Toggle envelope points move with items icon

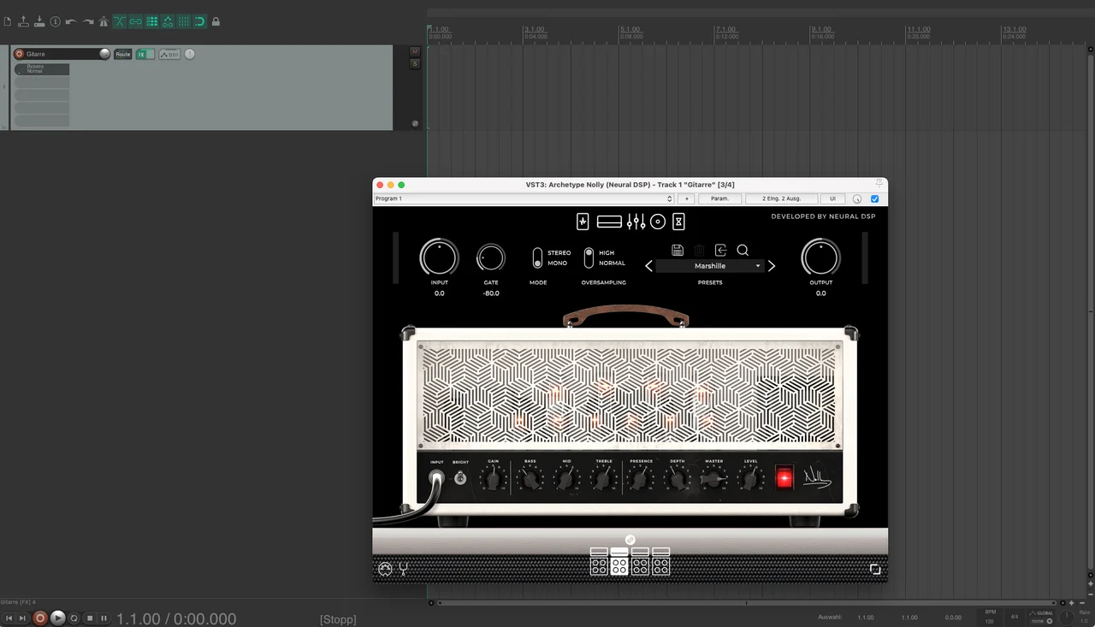click(x=168, y=21)
